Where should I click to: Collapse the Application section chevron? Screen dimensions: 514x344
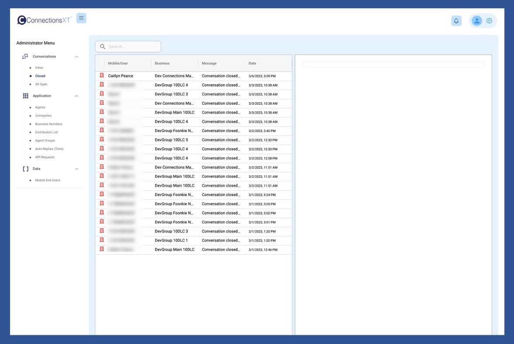[x=77, y=96]
